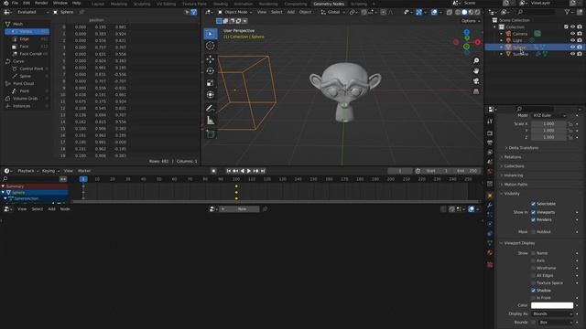Enable the Show Wireframe checkbox

(x=533, y=268)
